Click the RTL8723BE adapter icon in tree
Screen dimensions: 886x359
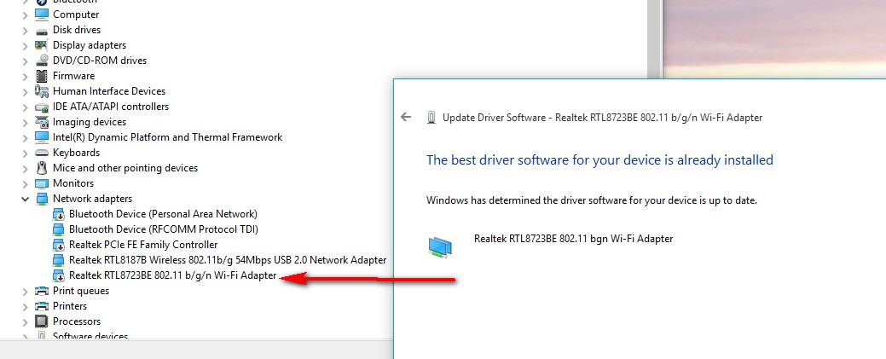58,275
